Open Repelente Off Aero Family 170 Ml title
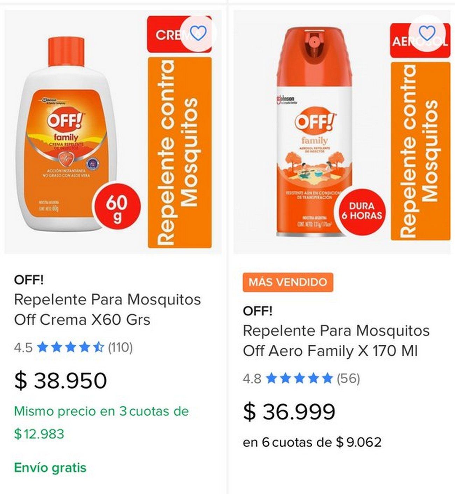This screenshot has height=494, width=455. click(x=336, y=340)
